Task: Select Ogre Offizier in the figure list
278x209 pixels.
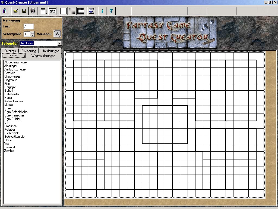Action: (x=12, y=119)
